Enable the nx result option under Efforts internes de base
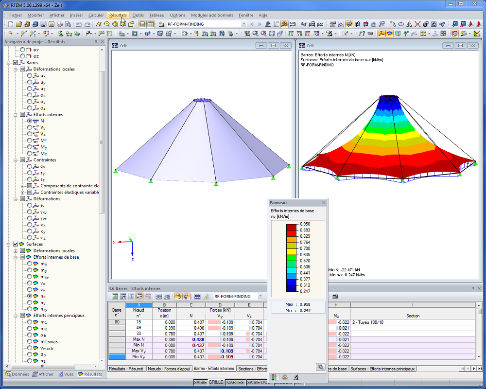This screenshot has width=486, height=389. click(x=30, y=296)
